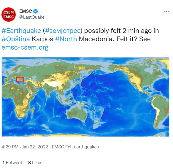
Task: Open the CSEM EMSC profile avatar
Action: coord(9,15)
